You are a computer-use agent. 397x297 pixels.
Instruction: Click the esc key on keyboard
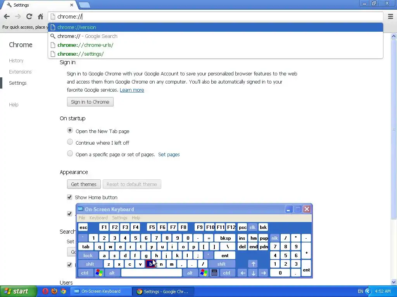pyautogui.click(x=83, y=227)
